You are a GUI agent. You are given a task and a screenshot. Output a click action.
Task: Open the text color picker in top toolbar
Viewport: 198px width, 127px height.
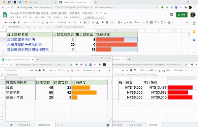[97, 22]
